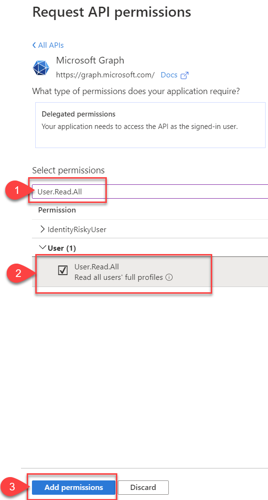Select the Delegated permissions card
This screenshot has height=500, width=268.
click(150, 125)
